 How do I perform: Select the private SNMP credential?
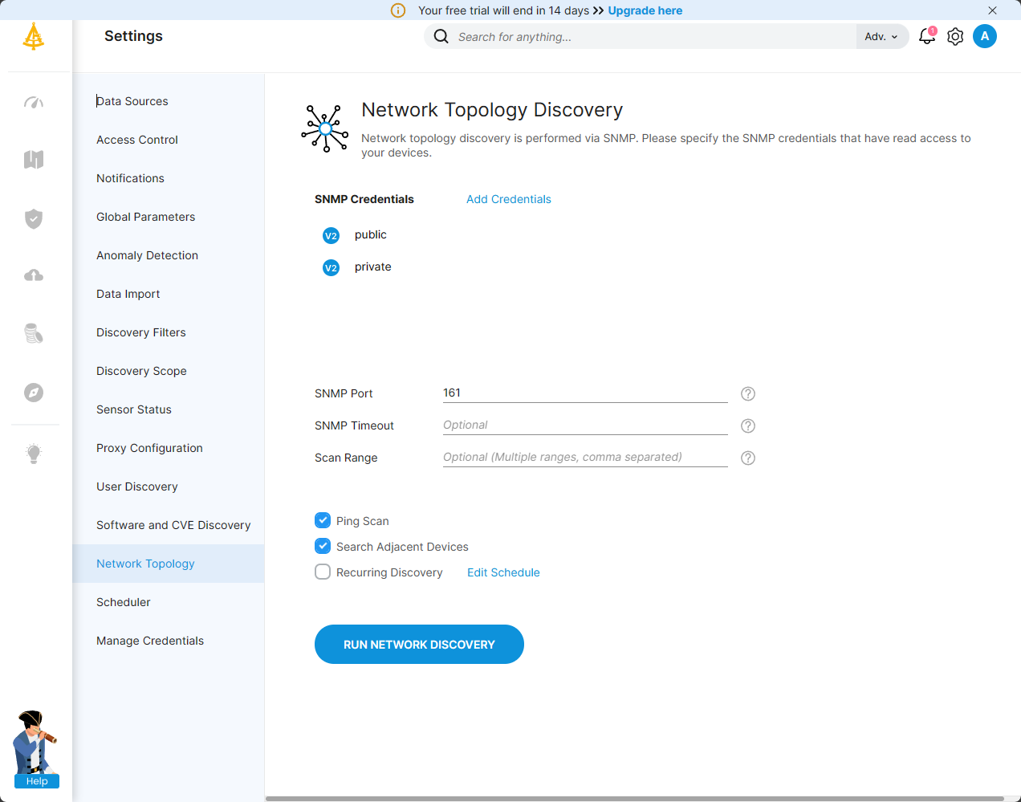[373, 267]
